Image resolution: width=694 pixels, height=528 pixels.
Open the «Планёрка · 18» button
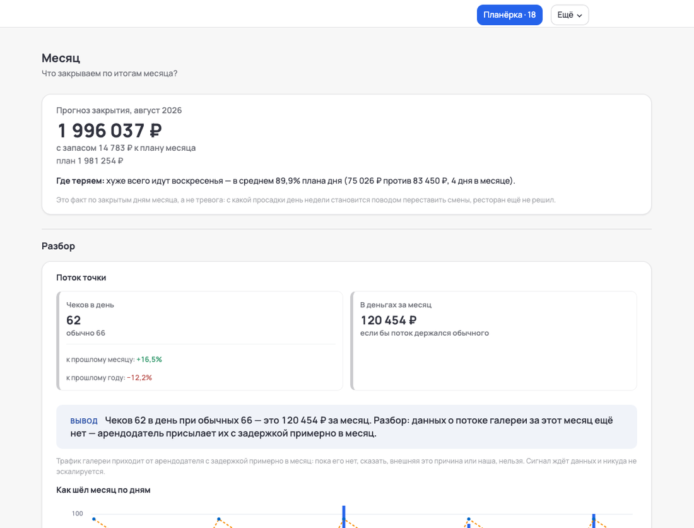[x=509, y=15]
